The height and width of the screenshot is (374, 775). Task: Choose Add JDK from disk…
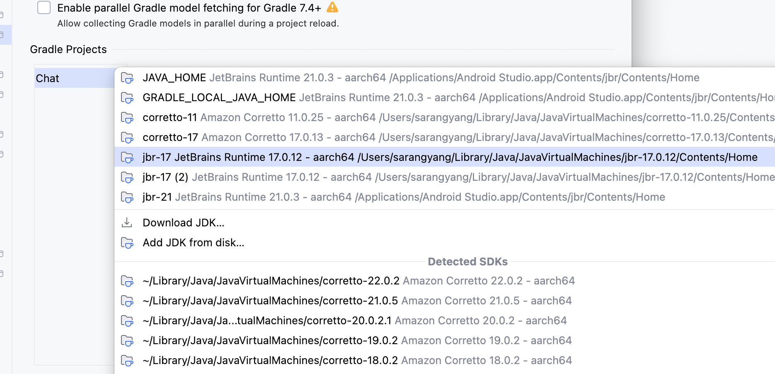click(x=444, y=243)
